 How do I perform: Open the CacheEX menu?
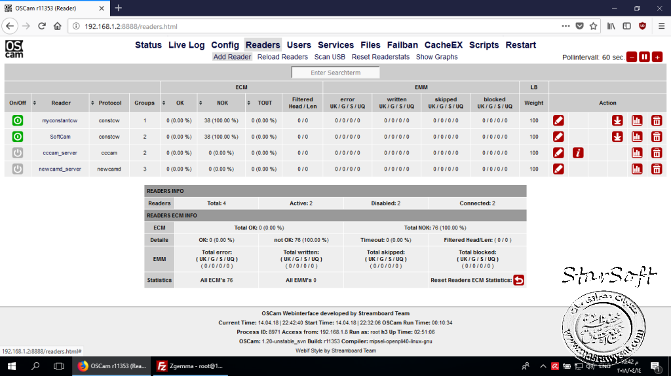pyautogui.click(x=444, y=45)
